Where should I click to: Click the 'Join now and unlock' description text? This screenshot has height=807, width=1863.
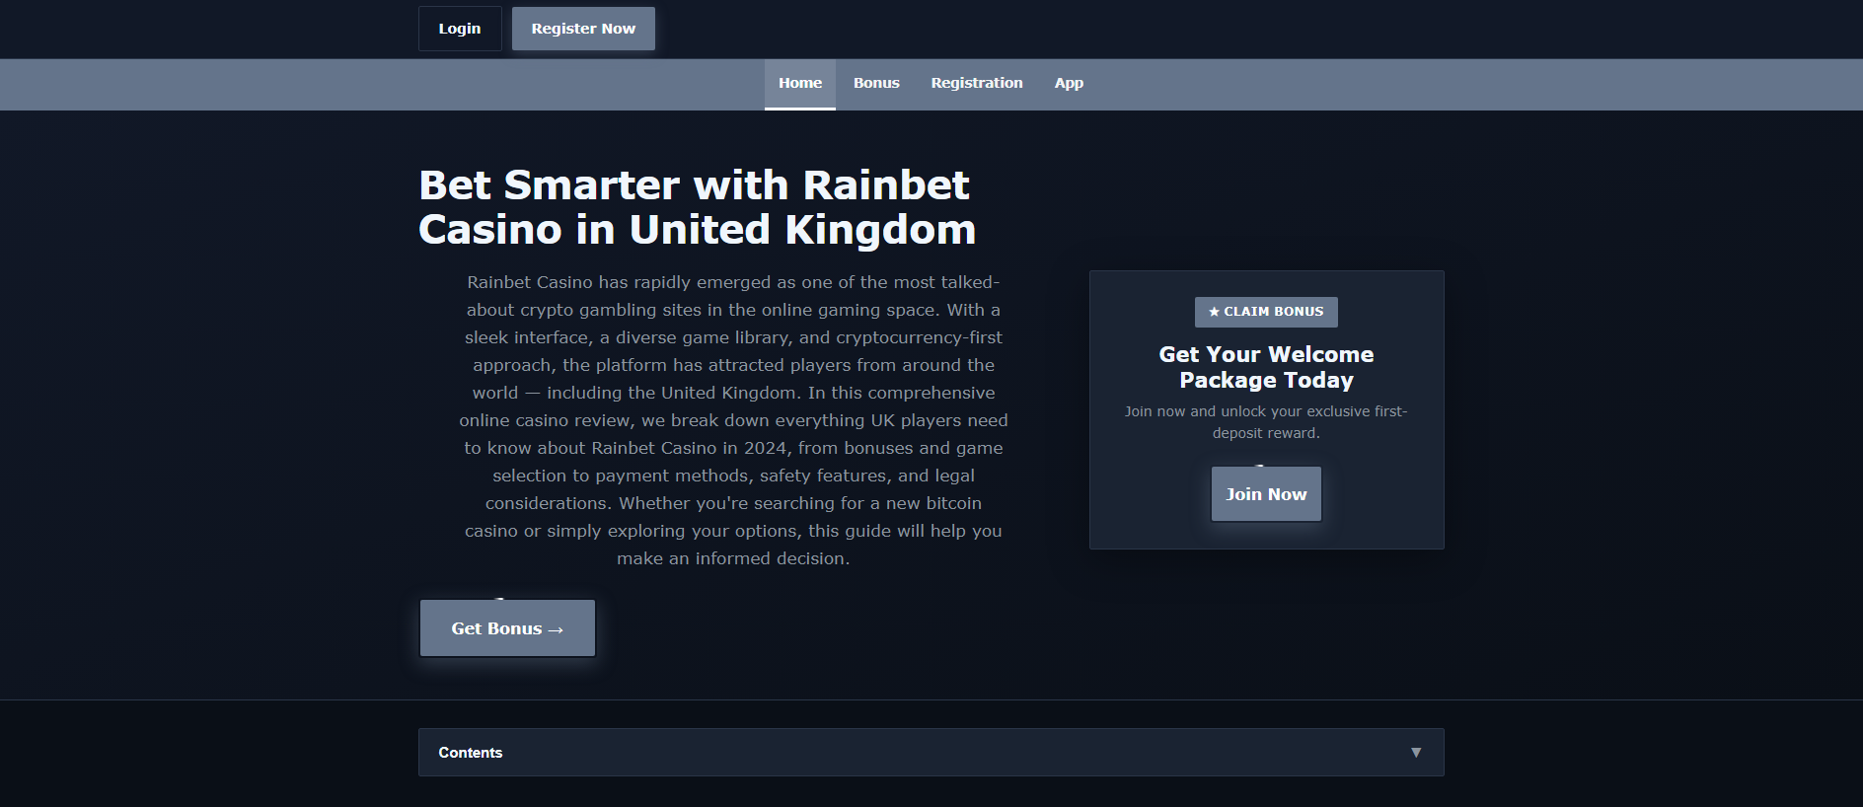[1266, 422]
